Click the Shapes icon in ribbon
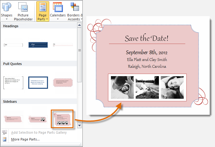215x147 pixels. [6, 6]
